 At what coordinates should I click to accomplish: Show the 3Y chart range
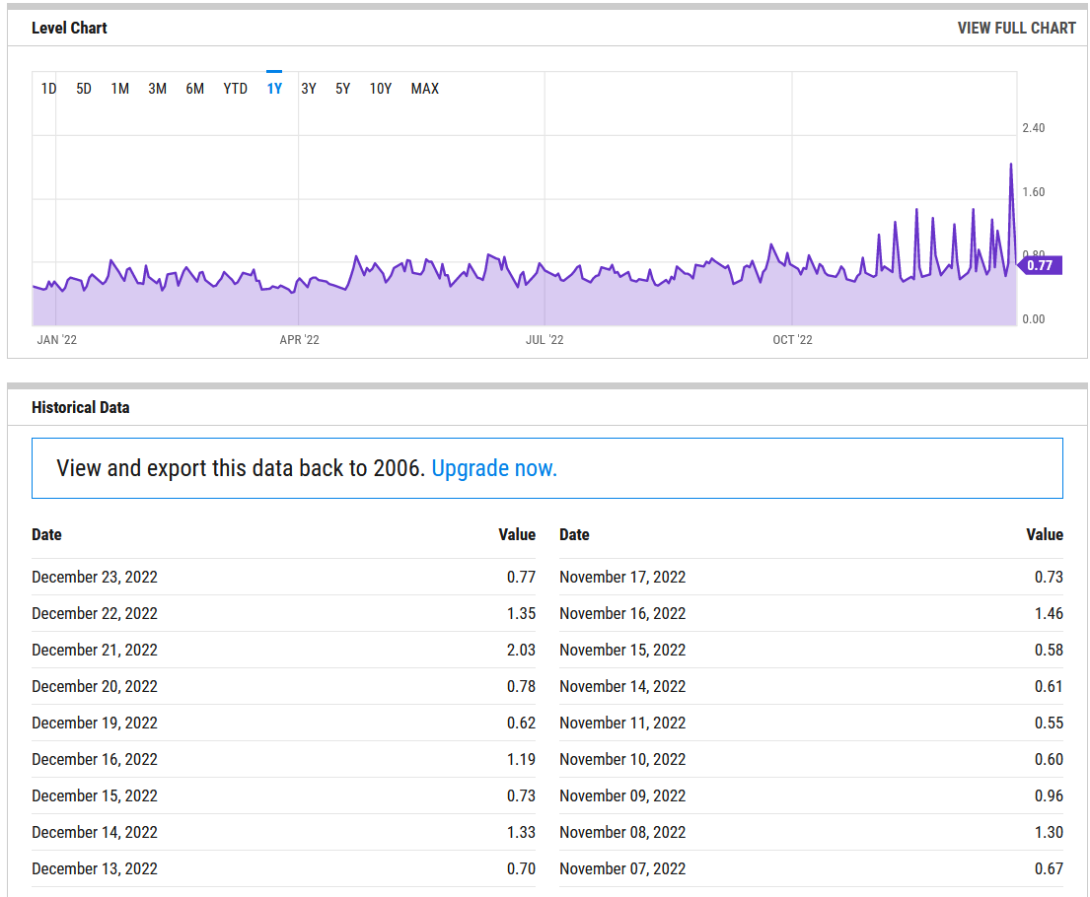coord(309,89)
